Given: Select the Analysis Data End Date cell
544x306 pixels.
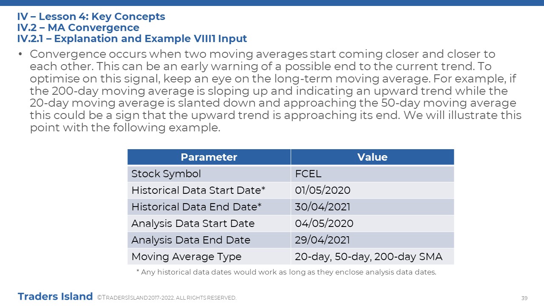Looking at the screenshot, I should click(x=209, y=240).
